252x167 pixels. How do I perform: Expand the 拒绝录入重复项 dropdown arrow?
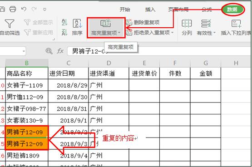click(x=172, y=33)
